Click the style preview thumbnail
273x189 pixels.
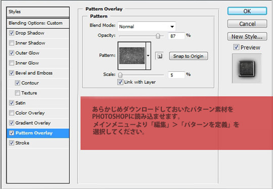coord(247,69)
